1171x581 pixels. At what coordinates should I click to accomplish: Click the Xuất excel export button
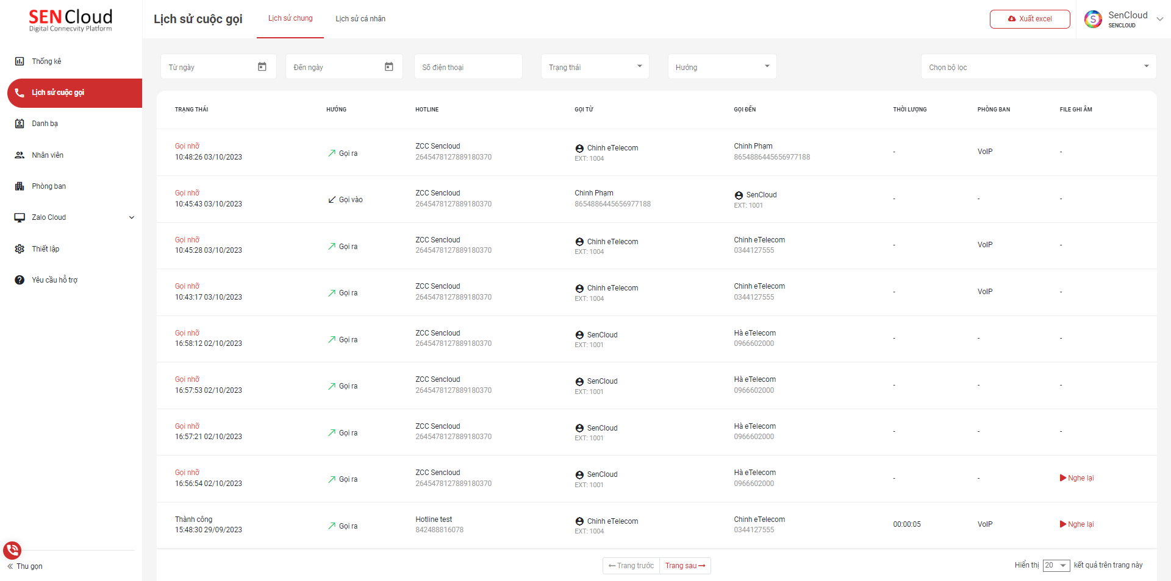(x=1030, y=19)
